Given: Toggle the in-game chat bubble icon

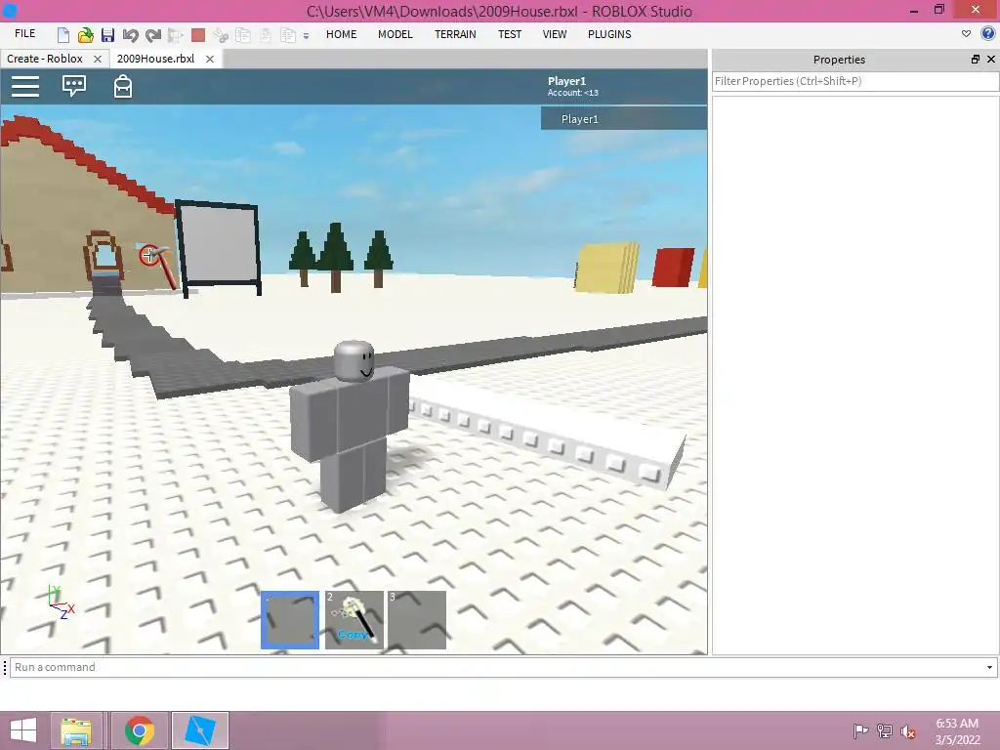Looking at the screenshot, I should coord(74,86).
